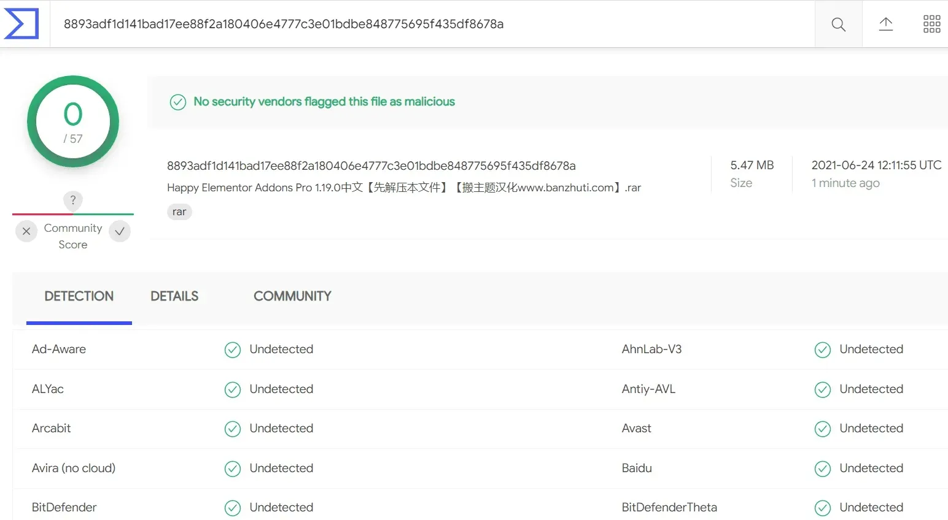Click the Avast undetected check icon

[x=823, y=429]
